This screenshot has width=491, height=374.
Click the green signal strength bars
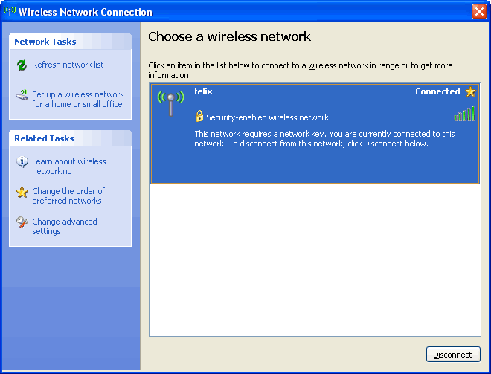465,114
